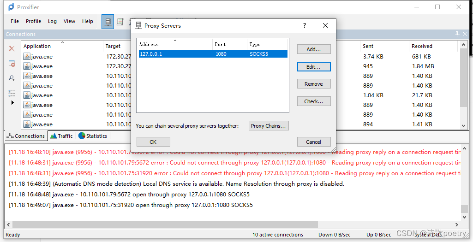Click the Proxy Servers dialog title icon
This screenshot has width=473, height=242.
tap(138, 26)
